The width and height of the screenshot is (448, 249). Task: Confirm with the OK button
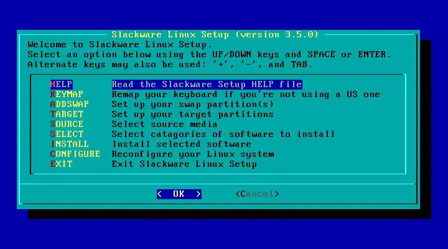179,194
